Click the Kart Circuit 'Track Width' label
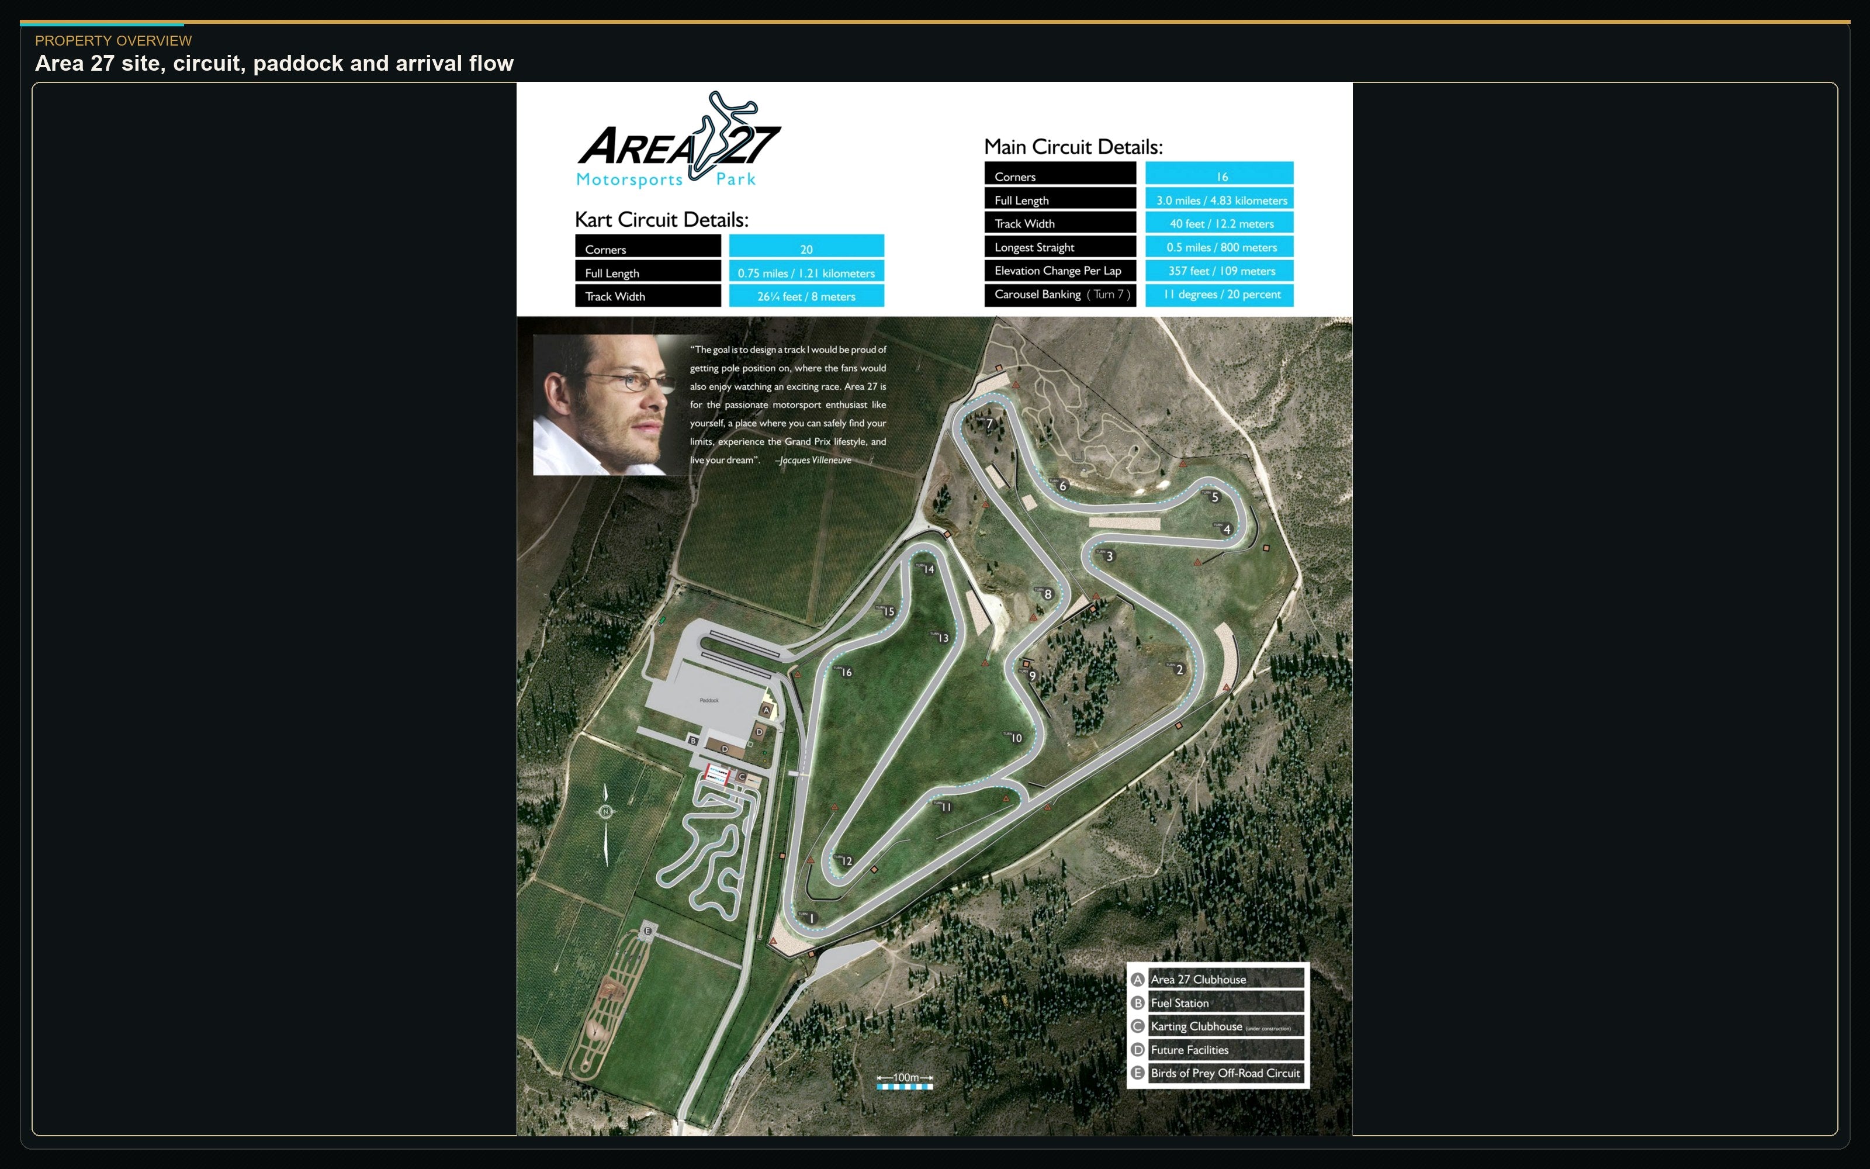Viewport: 1870px width, 1169px height. click(615, 296)
